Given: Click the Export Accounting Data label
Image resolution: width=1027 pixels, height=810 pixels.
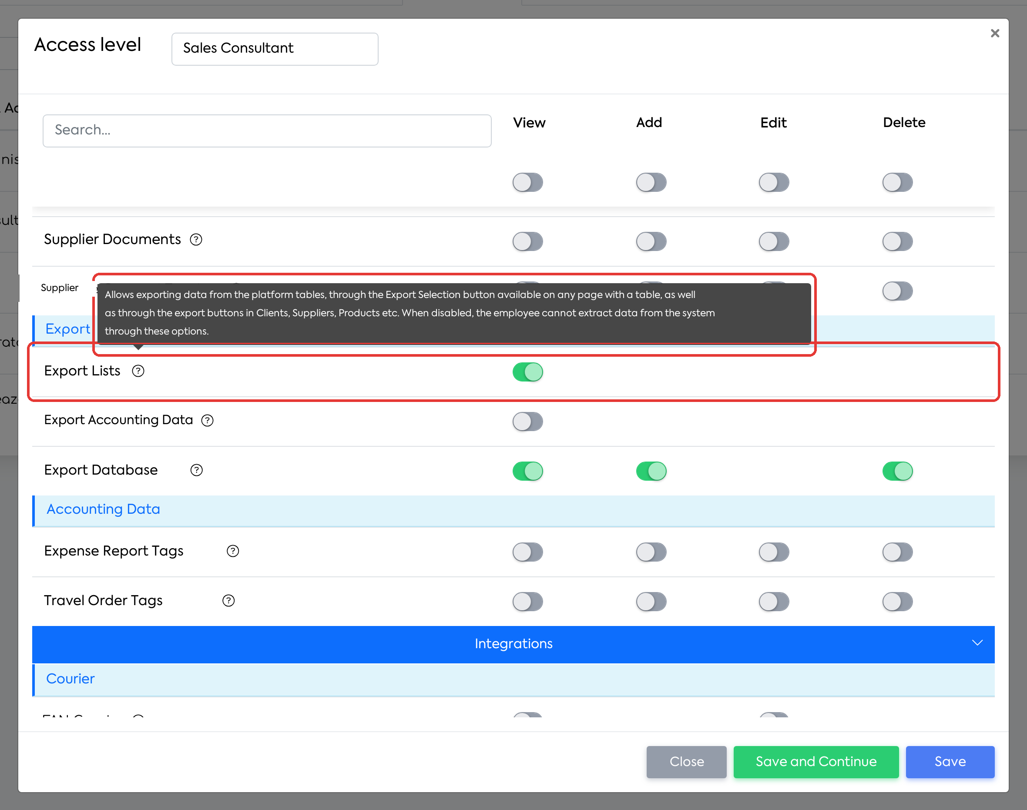Looking at the screenshot, I should tap(119, 420).
